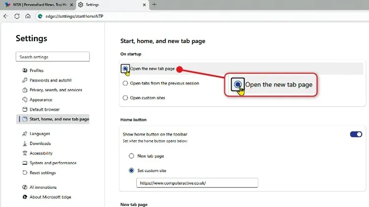The height and width of the screenshot is (207, 369).
Task: Select the Open custom sites option
Action: click(125, 98)
